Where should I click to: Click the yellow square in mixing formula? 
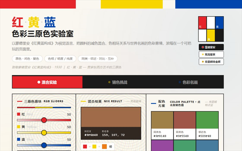[x=94, y=146]
